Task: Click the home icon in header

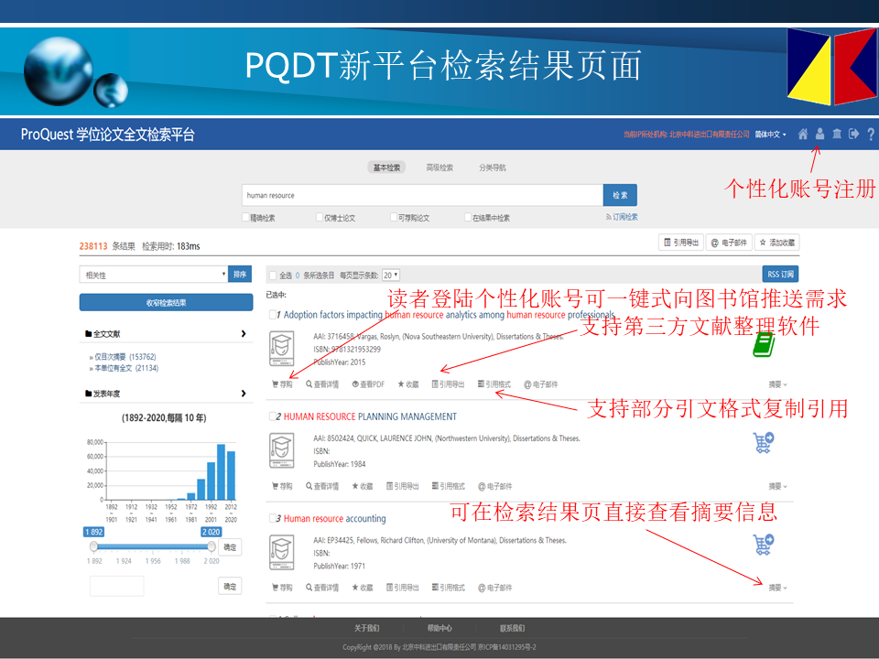Action: 803,135
